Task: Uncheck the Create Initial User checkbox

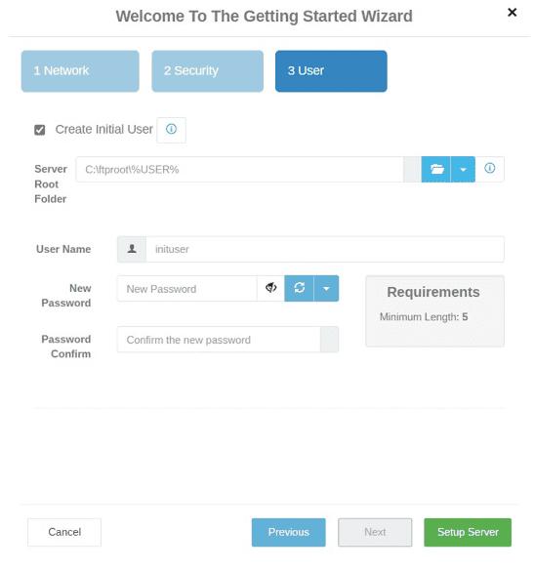Action: pyautogui.click(x=40, y=130)
